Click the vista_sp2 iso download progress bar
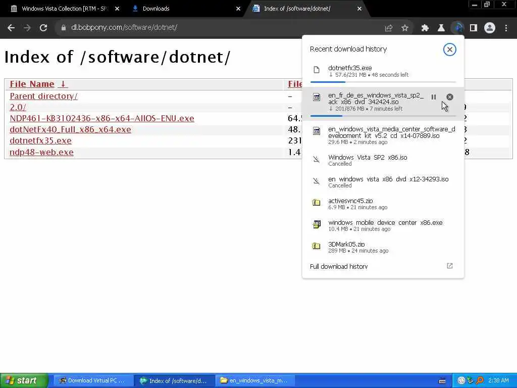This screenshot has width=517, height=388. tap(383, 116)
